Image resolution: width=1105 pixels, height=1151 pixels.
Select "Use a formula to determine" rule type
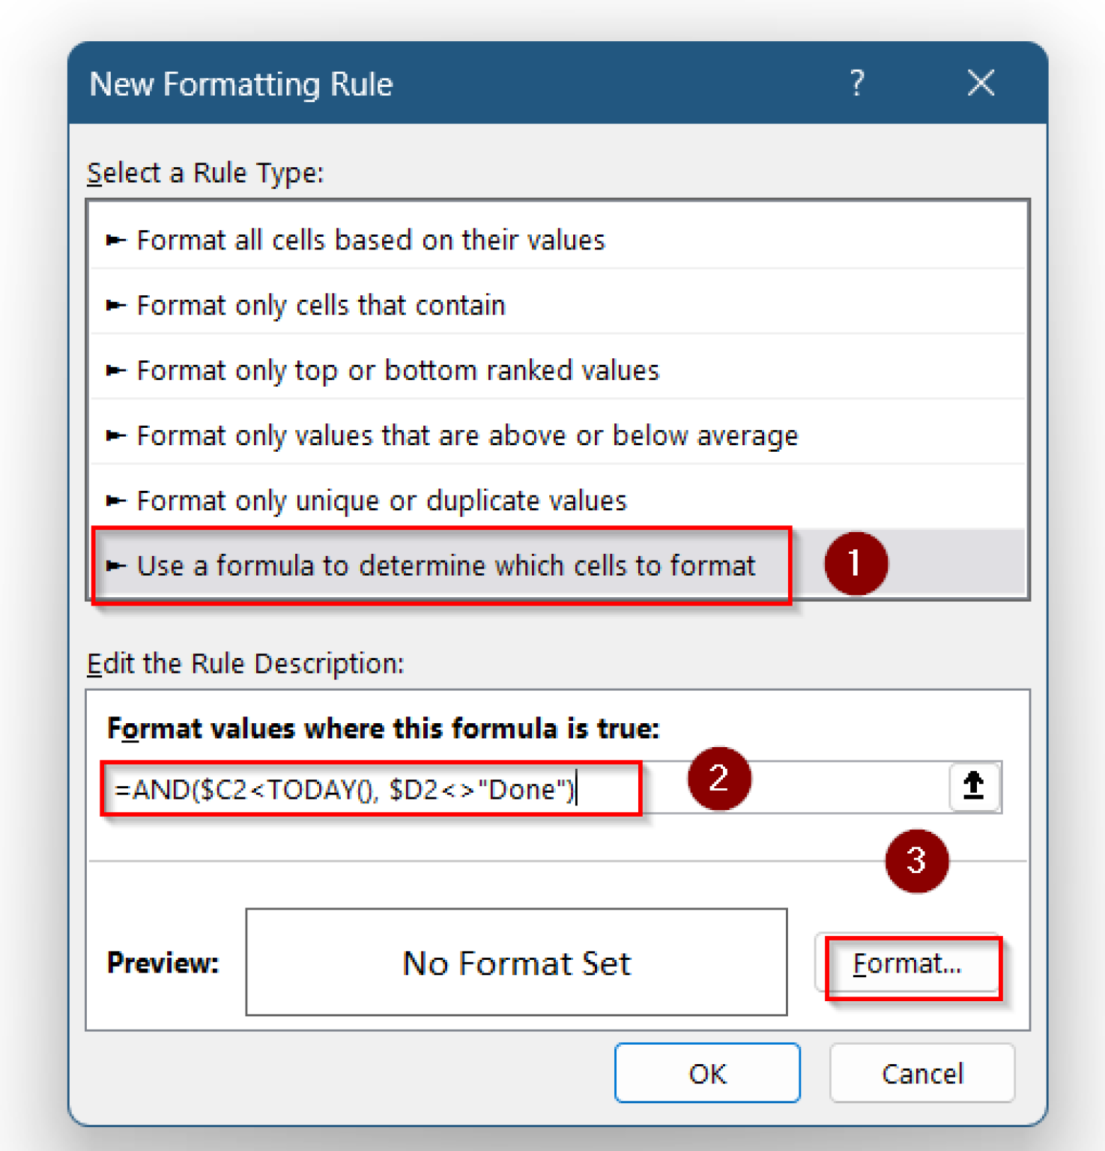pyautogui.click(x=446, y=566)
